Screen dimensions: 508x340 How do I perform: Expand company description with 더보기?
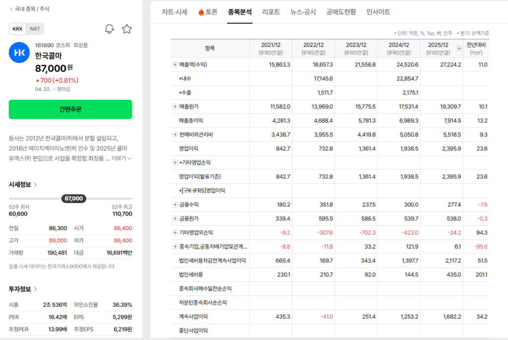122,158
